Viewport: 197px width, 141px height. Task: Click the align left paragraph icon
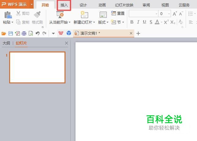coord(191,22)
